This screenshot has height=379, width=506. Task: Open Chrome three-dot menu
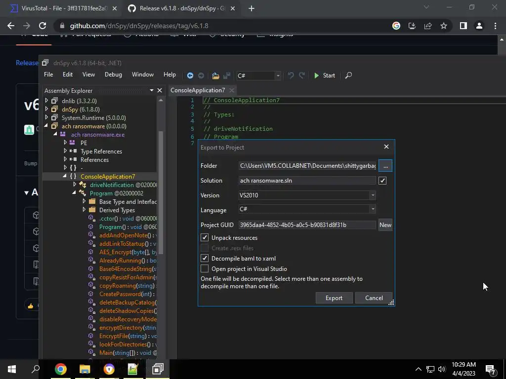tap(495, 26)
